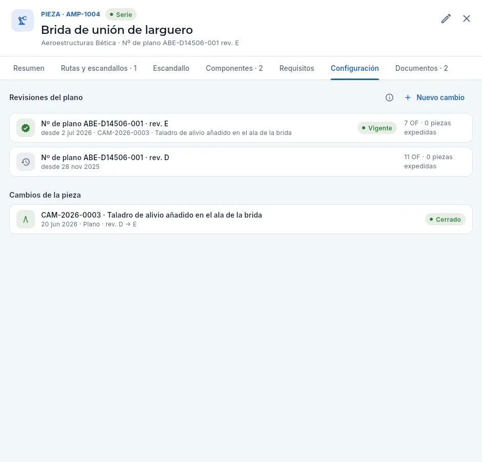Click the Cerrado status badge

(x=445, y=220)
